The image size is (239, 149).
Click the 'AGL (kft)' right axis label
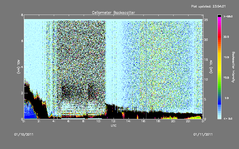pos(211,67)
